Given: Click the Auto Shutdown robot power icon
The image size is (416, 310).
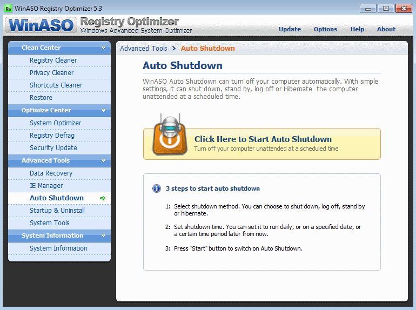Looking at the screenshot, I should pos(170,135).
